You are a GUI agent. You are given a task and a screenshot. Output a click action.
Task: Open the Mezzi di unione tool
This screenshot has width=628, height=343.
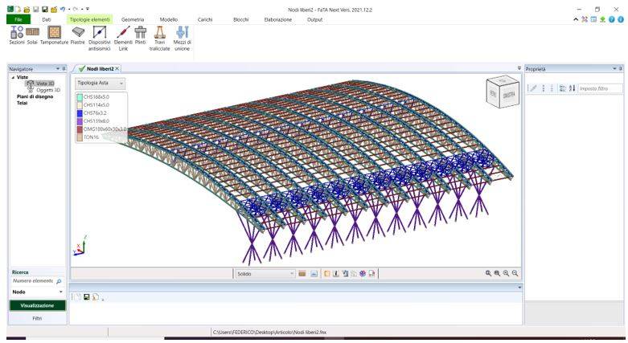pos(182,39)
